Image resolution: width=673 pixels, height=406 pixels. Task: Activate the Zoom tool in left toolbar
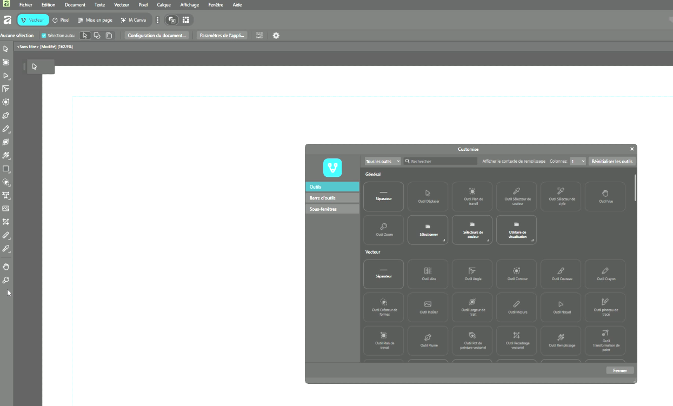[6, 280]
